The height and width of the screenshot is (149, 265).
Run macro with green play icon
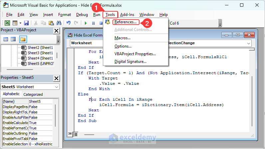[x=86, y=23]
